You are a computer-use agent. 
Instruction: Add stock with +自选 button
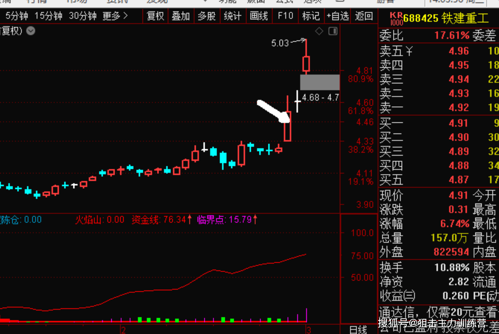click(x=338, y=16)
